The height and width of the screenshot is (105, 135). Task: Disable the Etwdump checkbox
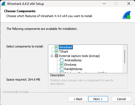pos(62,65)
